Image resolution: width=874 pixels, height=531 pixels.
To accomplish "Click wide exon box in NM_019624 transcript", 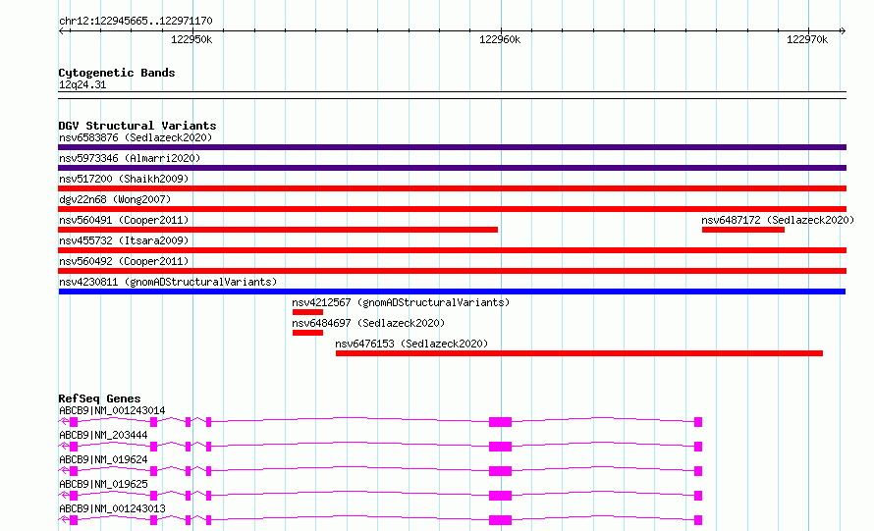I will (x=500, y=471).
